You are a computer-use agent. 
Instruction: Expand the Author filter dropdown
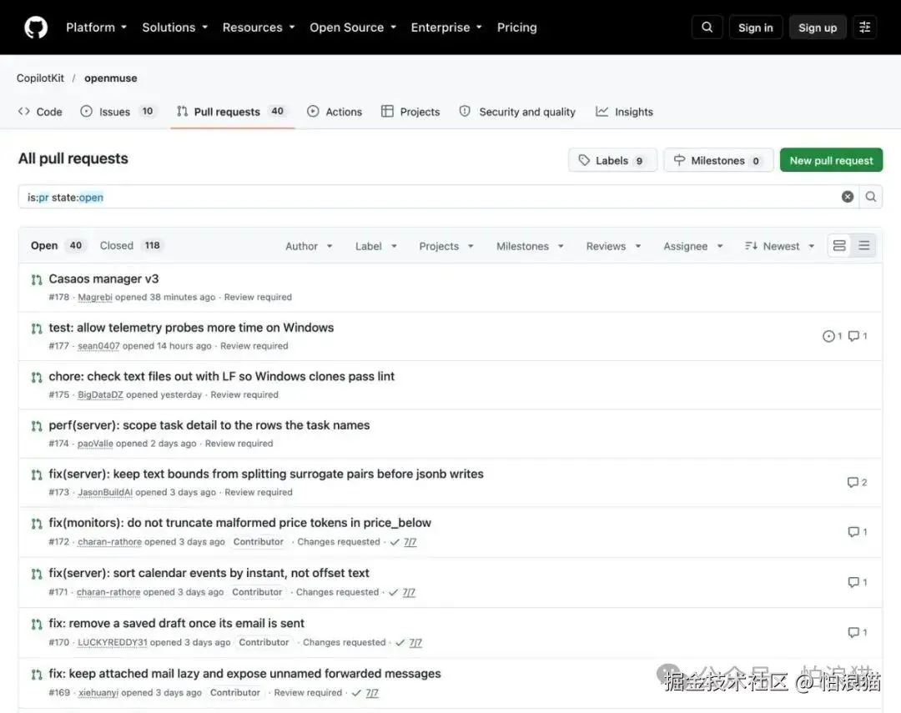[x=310, y=247]
